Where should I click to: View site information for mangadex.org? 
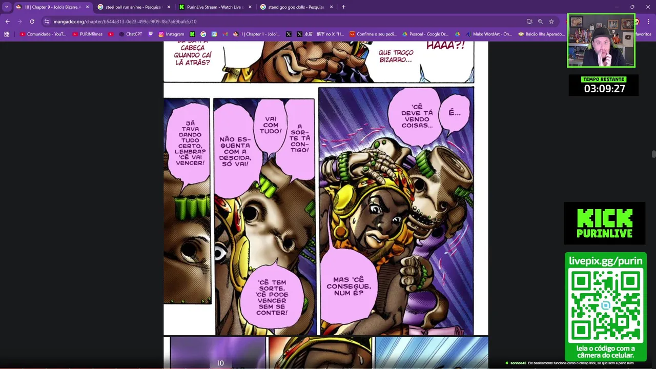click(47, 22)
